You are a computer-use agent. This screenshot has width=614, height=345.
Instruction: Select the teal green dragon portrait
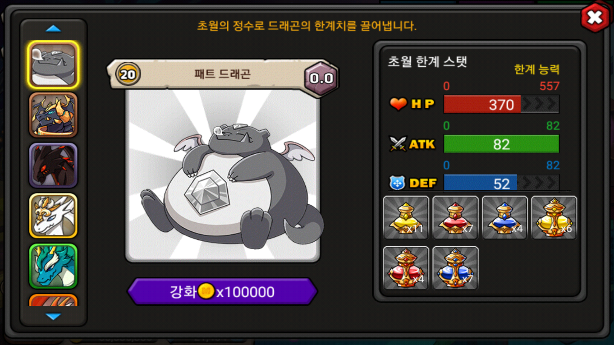pyautogui.click(x=53, y=266)
